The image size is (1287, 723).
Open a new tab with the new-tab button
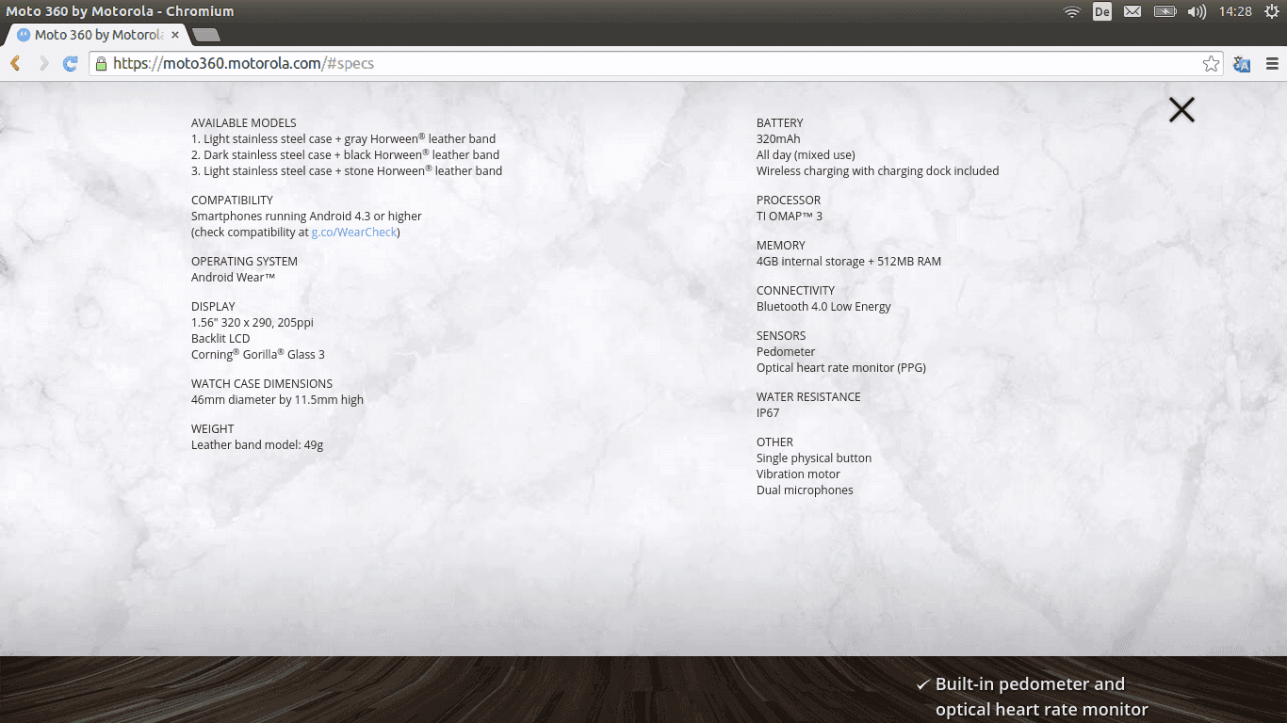205,35
